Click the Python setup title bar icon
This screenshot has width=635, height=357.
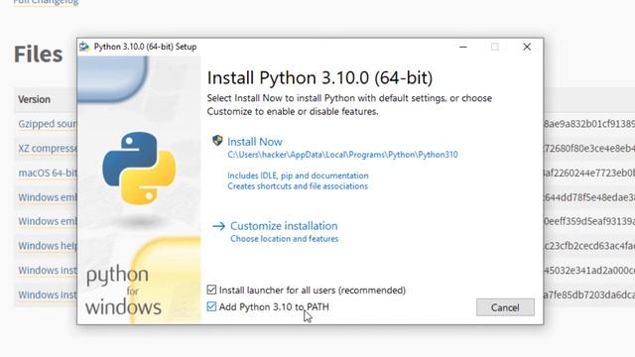tap(84, 47)
